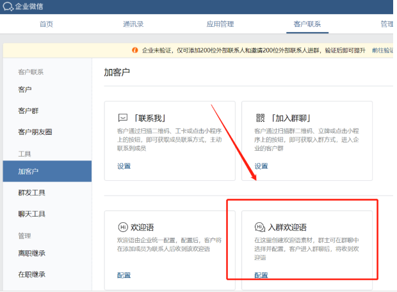
Task: Click the 加入群聊 QR code icon
Action: pyautogui.click(x=260, y=118)
